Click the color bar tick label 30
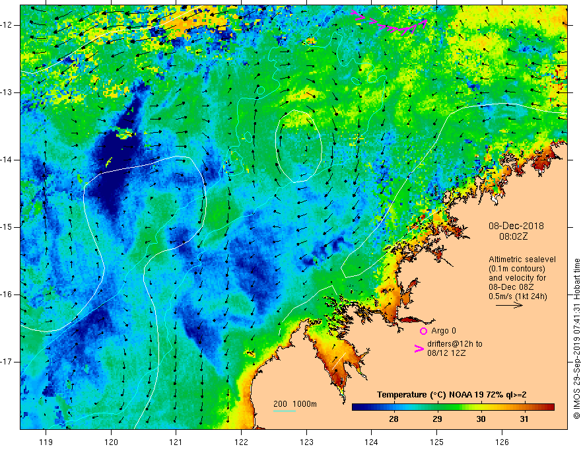Screen dimensions: 581x449 pyautogui.click(x=481, y=419)
